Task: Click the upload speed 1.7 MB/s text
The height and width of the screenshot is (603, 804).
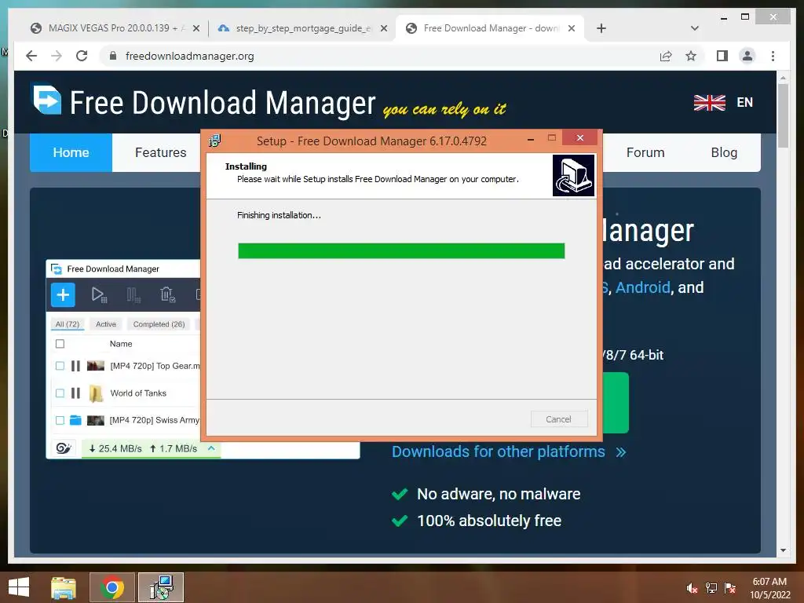Action: pos(174,448)
